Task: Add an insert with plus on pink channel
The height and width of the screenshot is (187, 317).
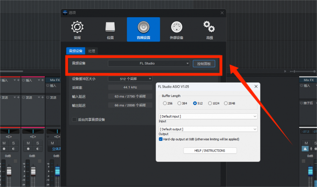Action: (42, 80)
